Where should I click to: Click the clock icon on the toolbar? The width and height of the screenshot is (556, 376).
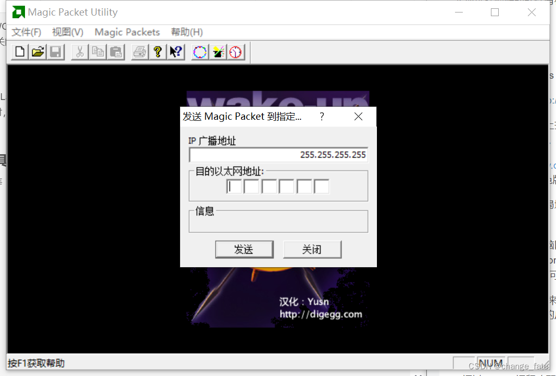(x=236, y=52)
